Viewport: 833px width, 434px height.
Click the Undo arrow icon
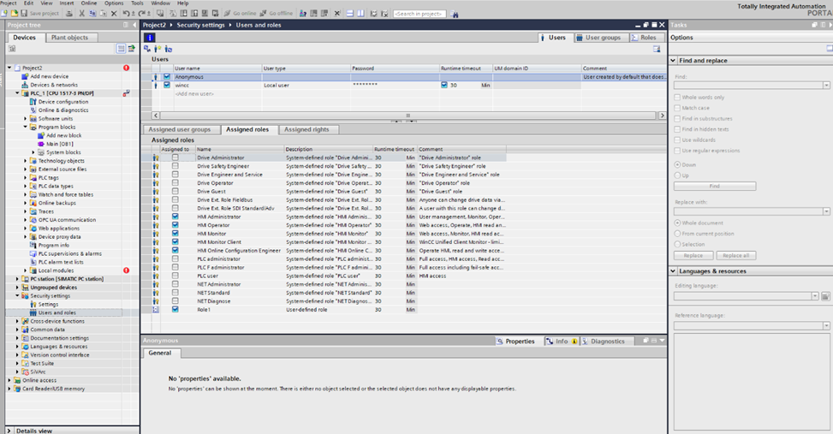tap(127, 14)
